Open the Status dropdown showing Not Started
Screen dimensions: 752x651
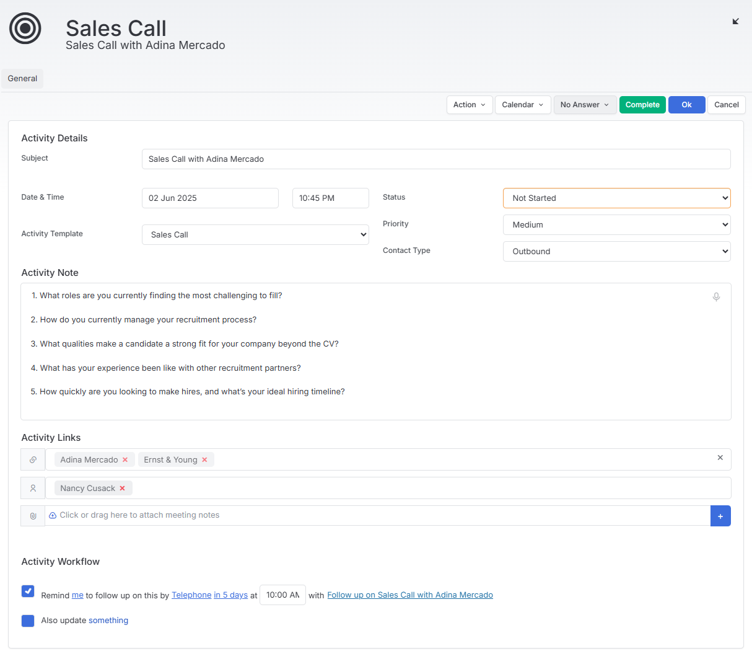pos(617,198)
